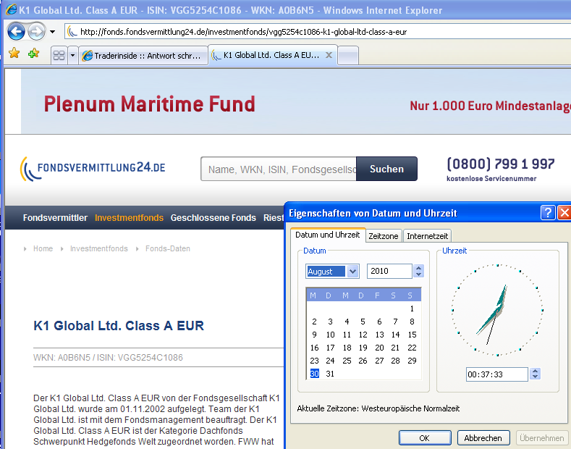This screenshot has height=449, width=571.
Task: Select day 15 in the calendar
Action: (x=412, y=335)
